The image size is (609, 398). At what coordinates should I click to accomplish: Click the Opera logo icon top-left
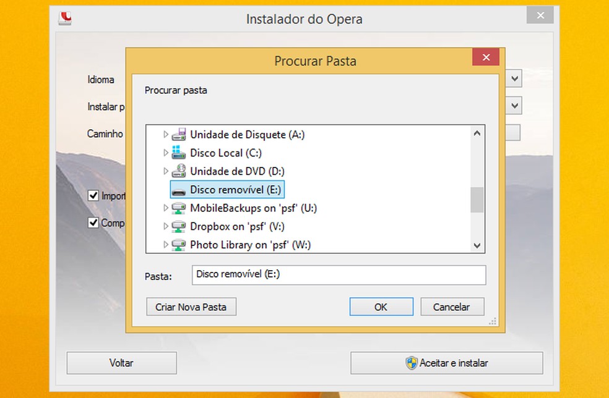(x=66, y=19)
